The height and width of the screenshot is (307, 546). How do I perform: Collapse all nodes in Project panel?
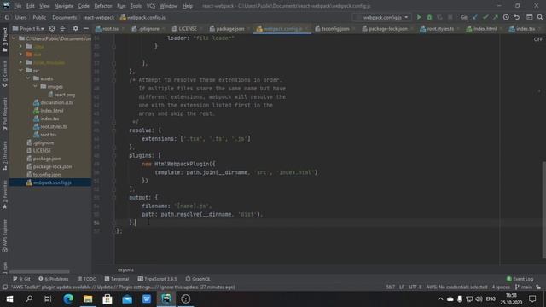[62, 28]
